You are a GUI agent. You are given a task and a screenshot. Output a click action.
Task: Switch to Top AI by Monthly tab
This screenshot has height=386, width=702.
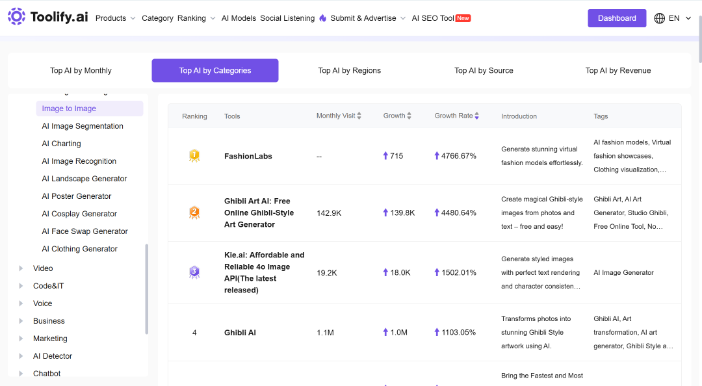(81, 70)
